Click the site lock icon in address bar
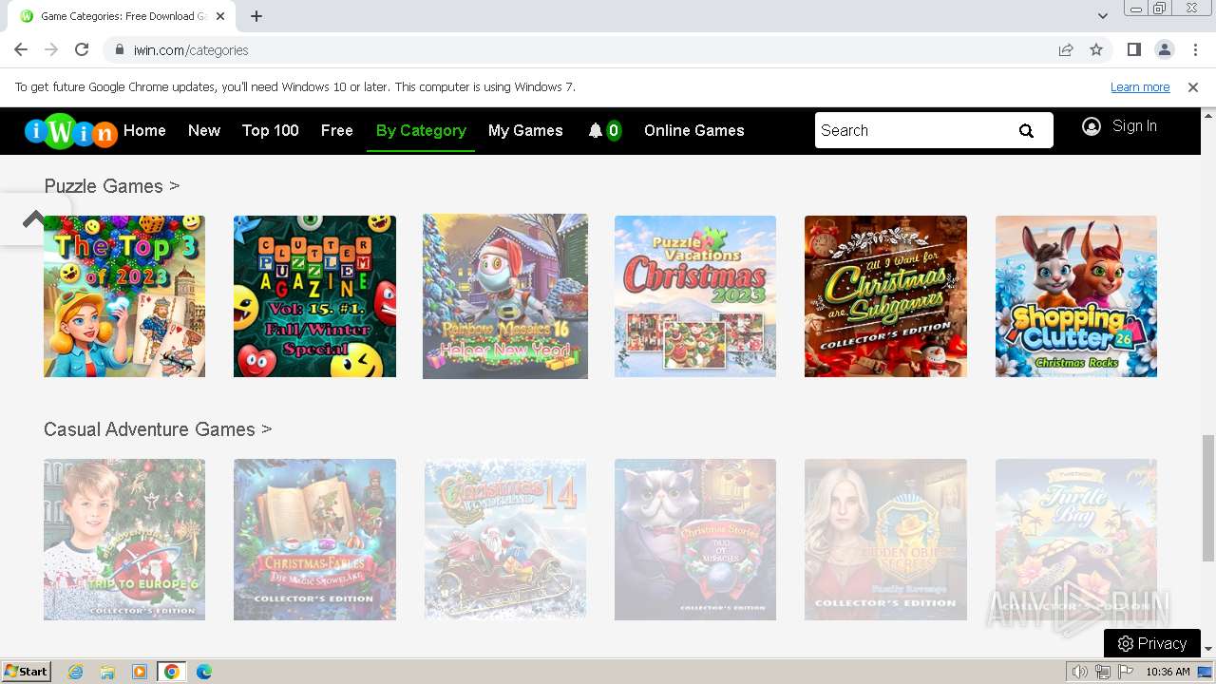Image resolution: width=1216 pixels, height=684 pixels. click(x=119, y=50)
